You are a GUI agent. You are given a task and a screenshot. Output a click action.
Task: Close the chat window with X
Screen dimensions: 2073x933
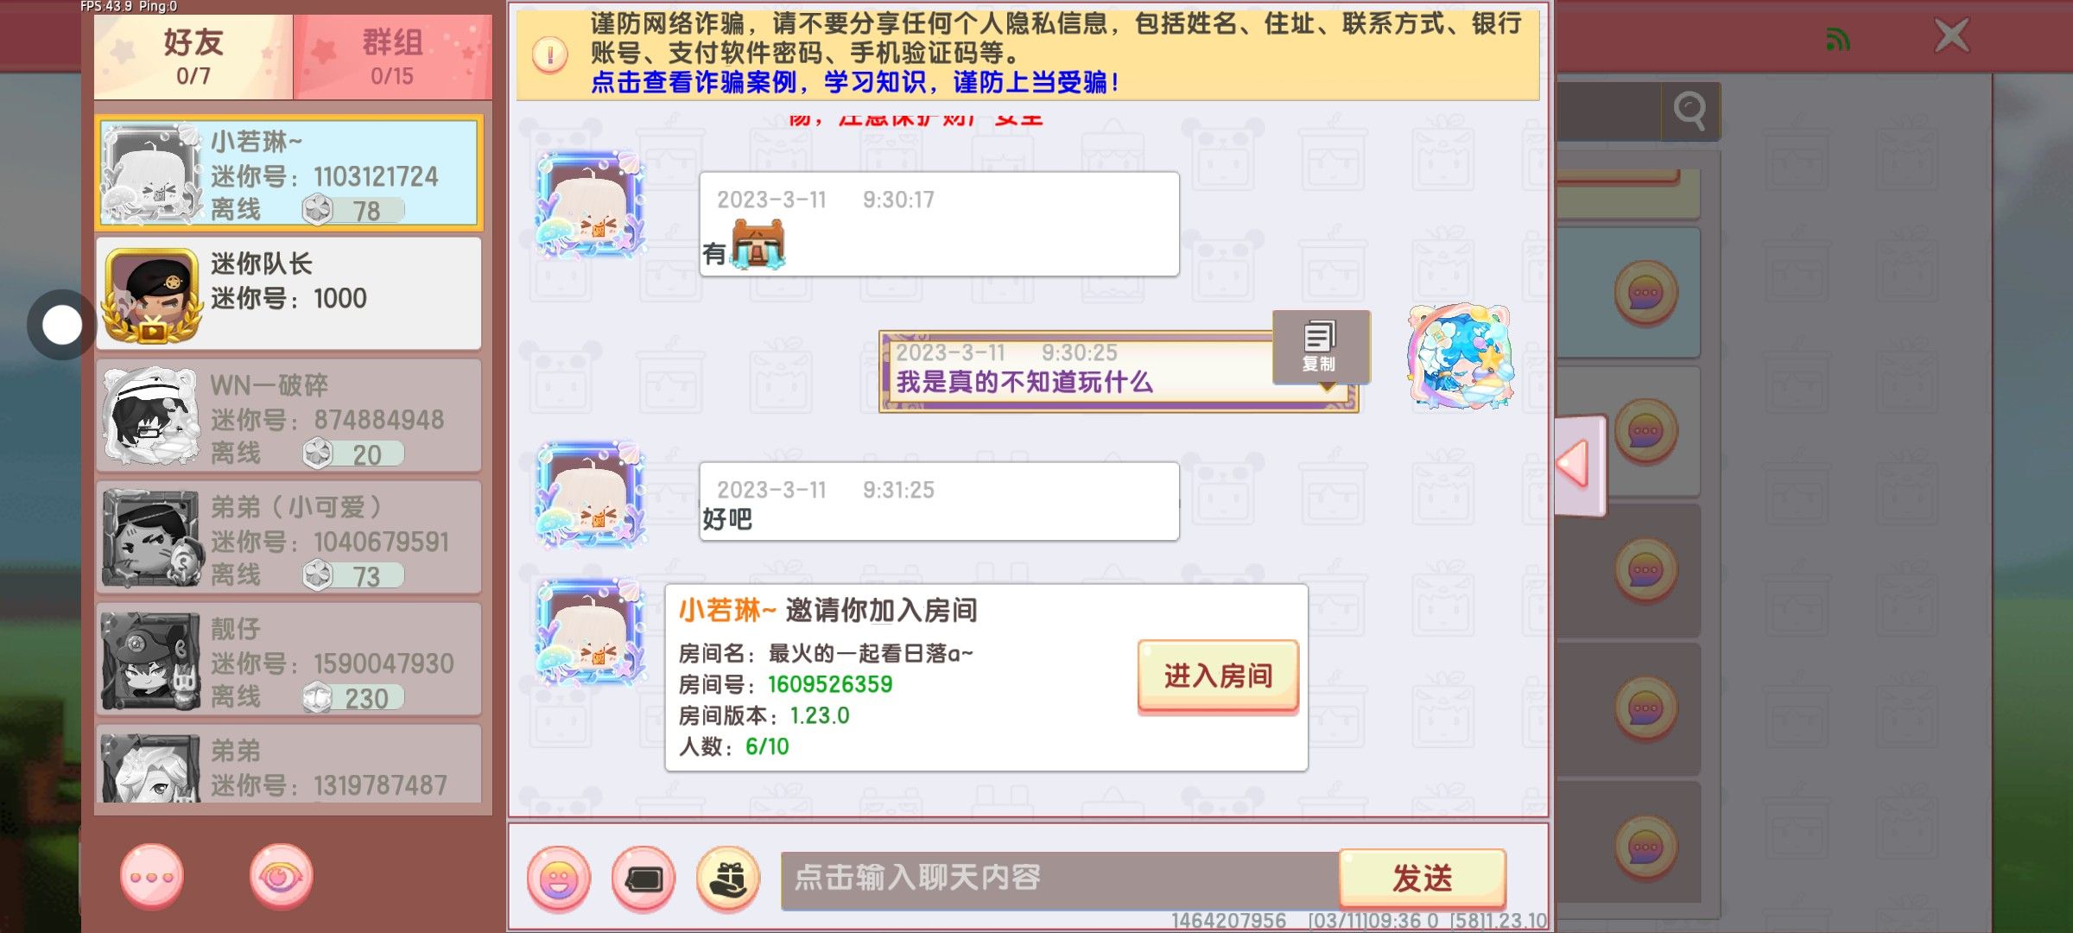pos(1952,37)
